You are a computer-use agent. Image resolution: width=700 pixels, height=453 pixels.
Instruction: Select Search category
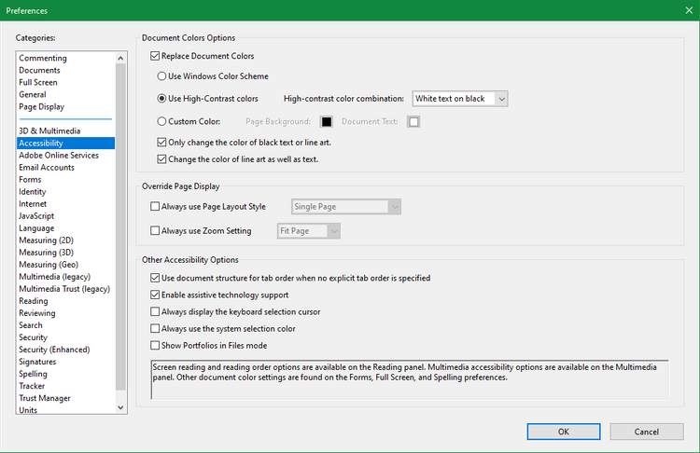click(31, 325)
